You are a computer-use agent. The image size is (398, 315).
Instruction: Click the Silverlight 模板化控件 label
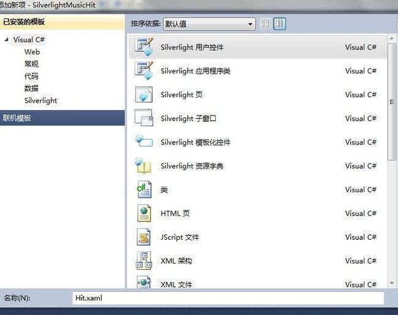click(195, 143)
